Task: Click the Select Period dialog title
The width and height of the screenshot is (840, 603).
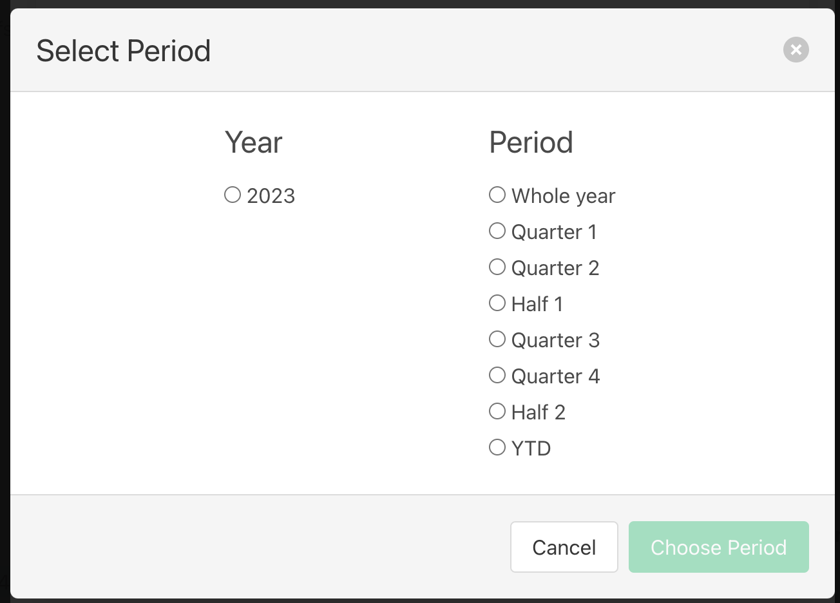Action: tap(124, 51)
